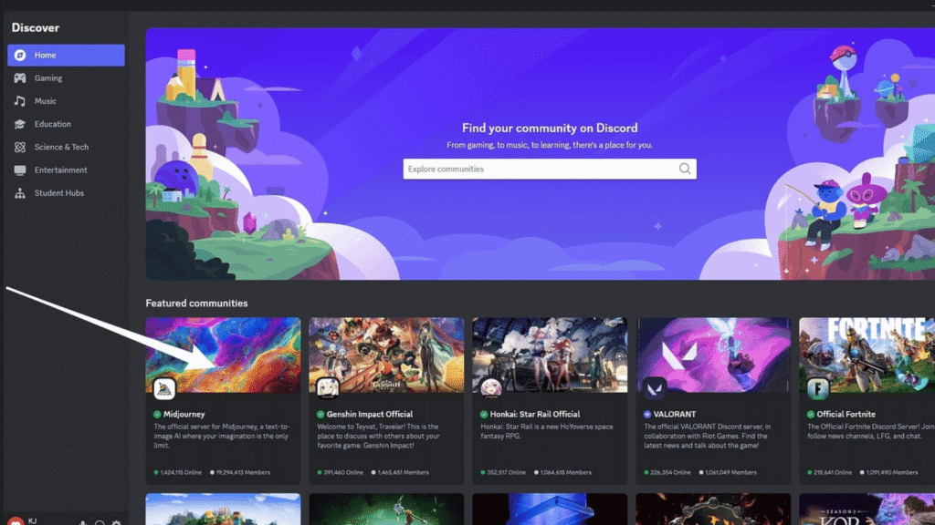Screen dimensions: 935x525
Task: Click '1,061,049 Members' on the VALORANT card
Action: pyautogui.click(x=728, y=473)
